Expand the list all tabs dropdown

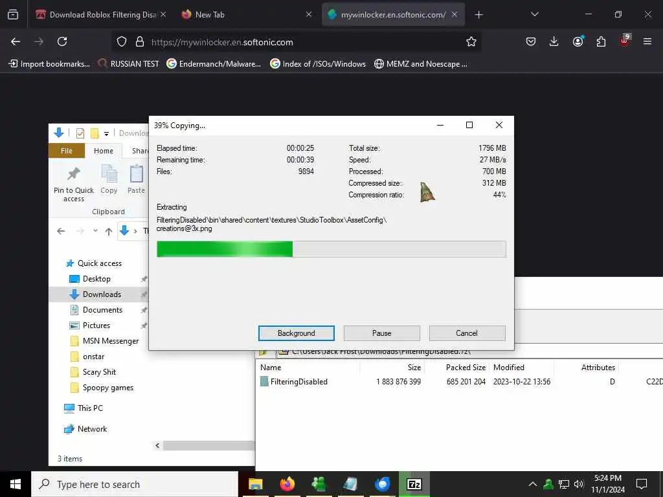tap(534, 14)
